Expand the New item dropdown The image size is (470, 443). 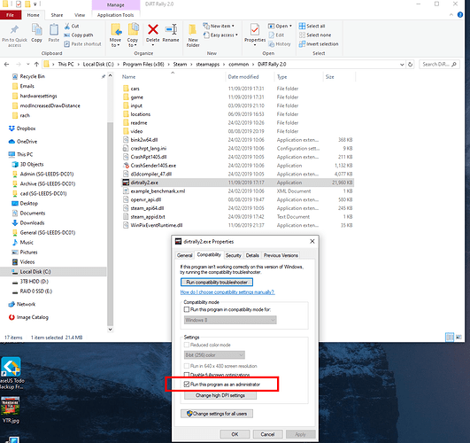click(x=219, y=26)
